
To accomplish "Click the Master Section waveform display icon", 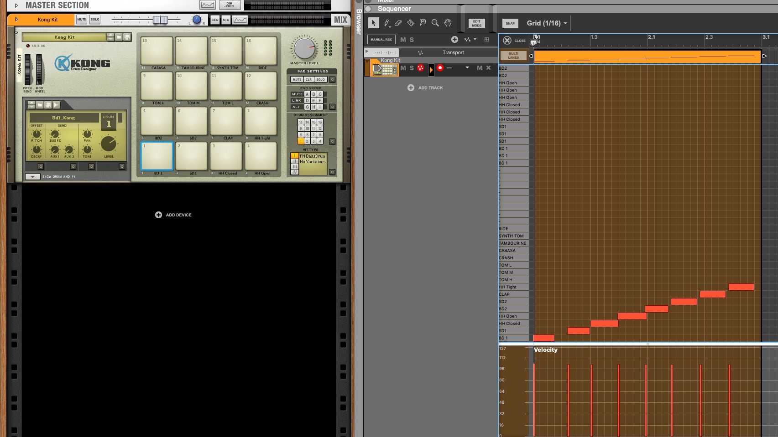I will click(x=208, y=5).
